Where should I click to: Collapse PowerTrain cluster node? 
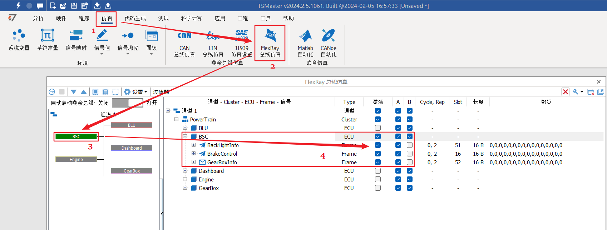[177, 119]
